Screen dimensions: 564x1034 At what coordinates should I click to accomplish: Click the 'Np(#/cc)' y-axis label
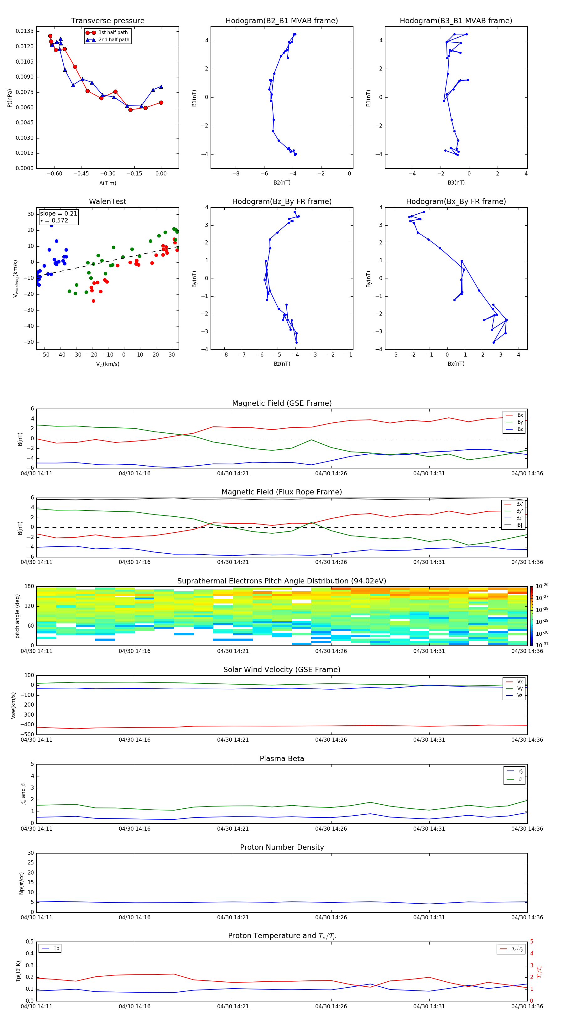coord(21,883)
